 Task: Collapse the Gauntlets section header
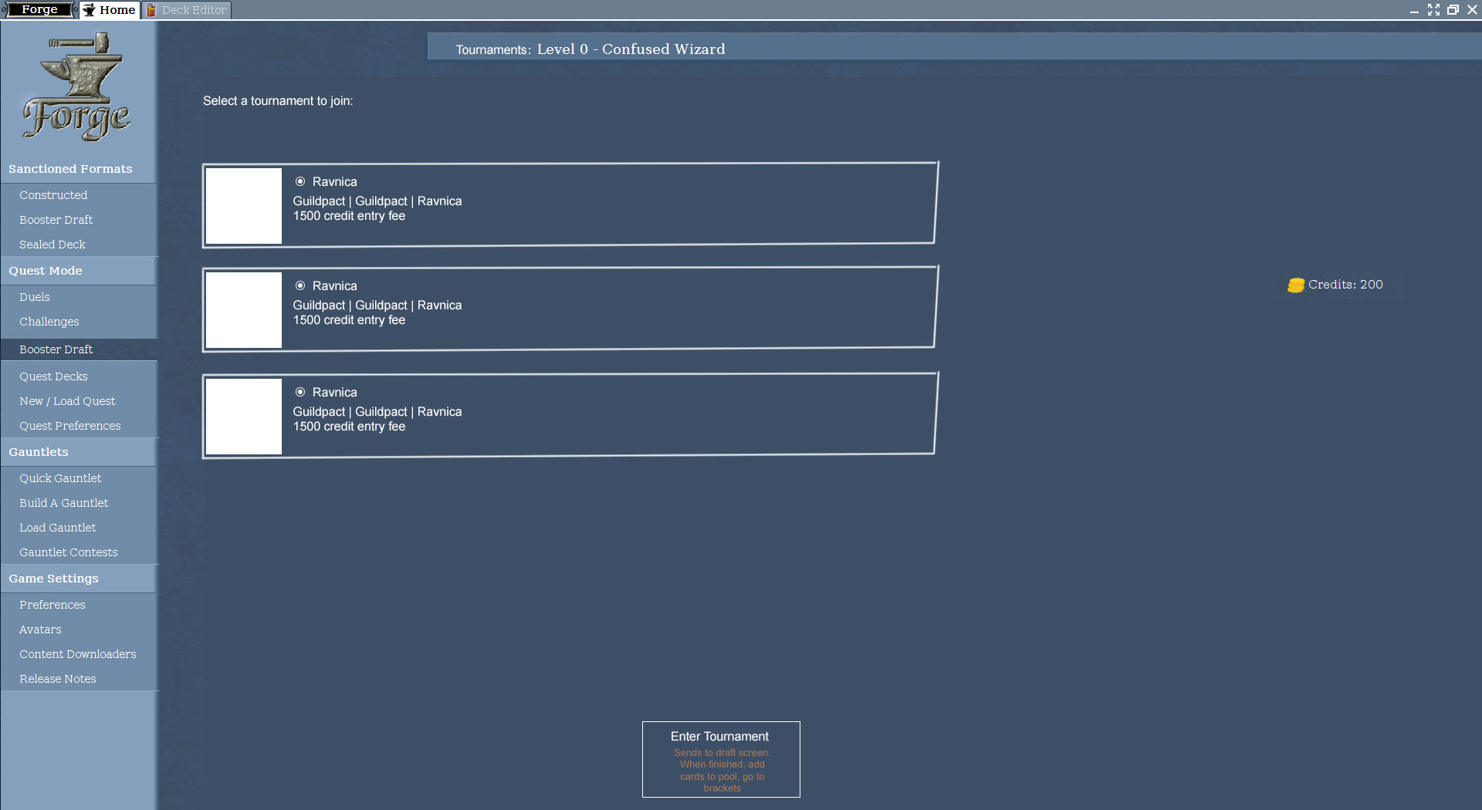coord(39,452)
